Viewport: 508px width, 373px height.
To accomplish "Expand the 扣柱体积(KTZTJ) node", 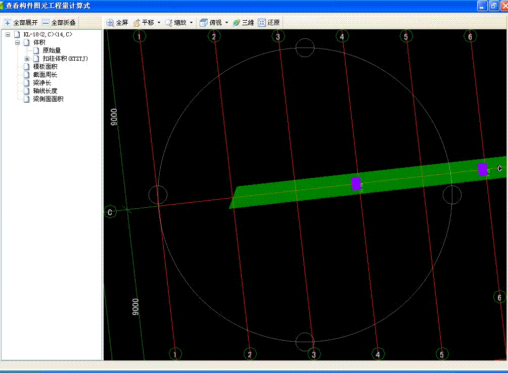I will [x=27, y=59].
